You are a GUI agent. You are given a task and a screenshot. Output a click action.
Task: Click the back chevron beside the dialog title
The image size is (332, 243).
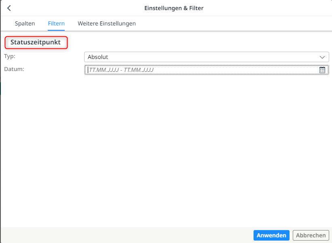coord(9,8)
